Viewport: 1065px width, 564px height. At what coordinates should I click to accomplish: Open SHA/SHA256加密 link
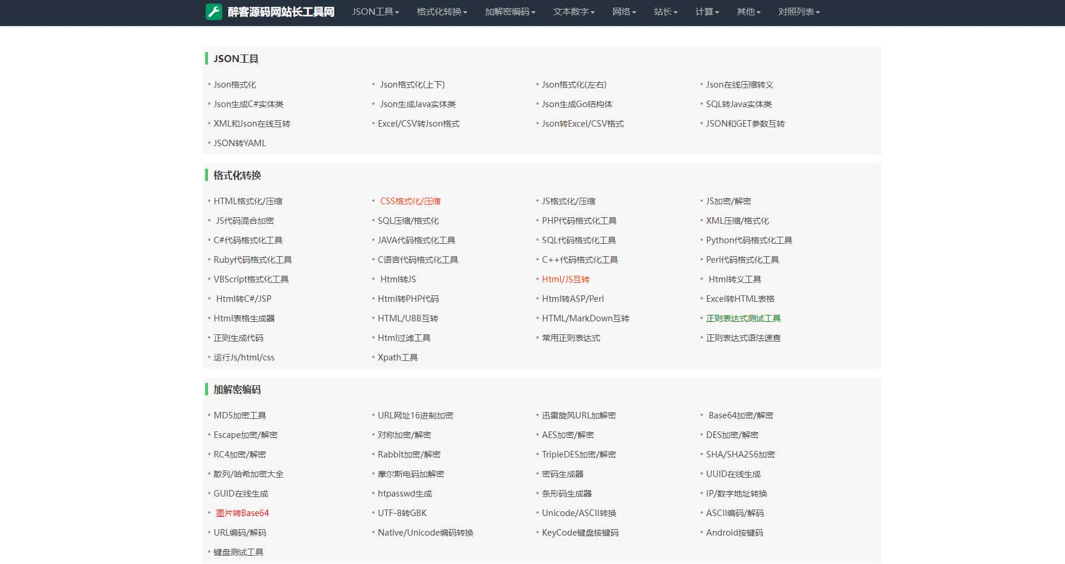coord(740,455)
